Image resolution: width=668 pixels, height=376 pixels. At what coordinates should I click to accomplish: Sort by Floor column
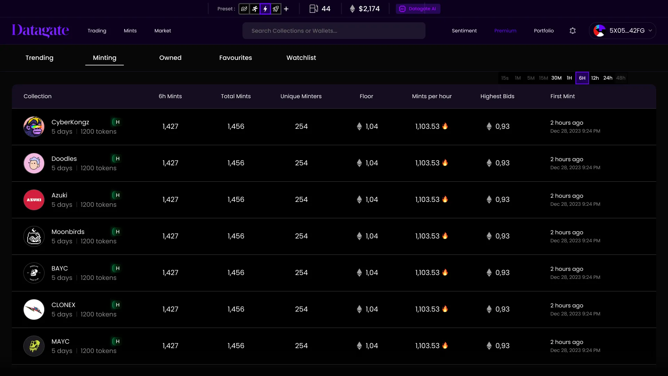point(366,96)
